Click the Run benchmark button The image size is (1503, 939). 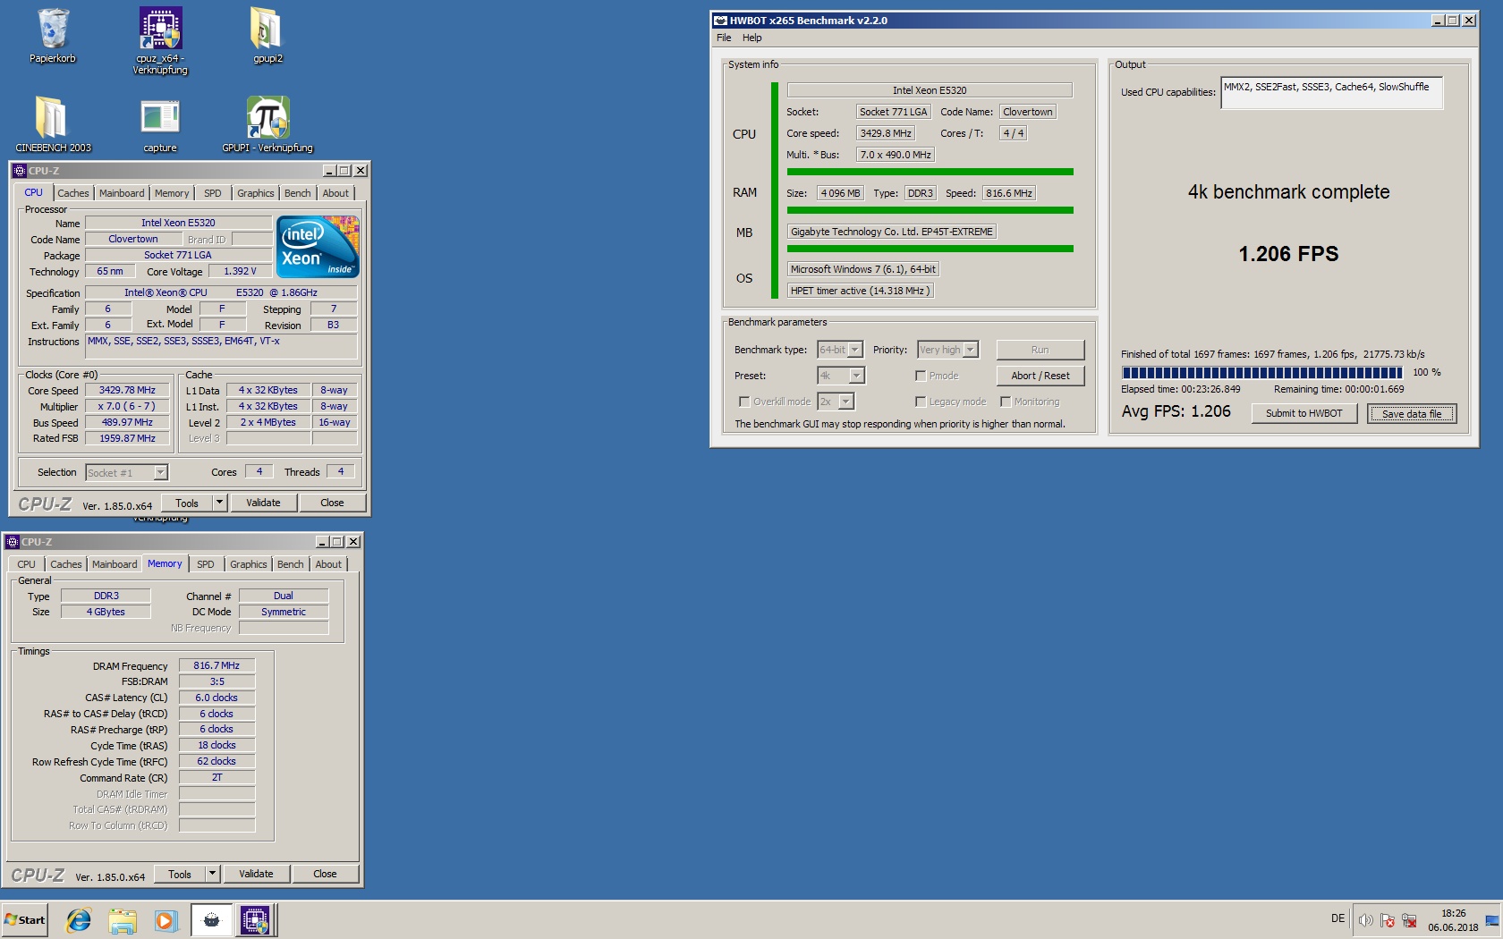[x=1040, y=350]
